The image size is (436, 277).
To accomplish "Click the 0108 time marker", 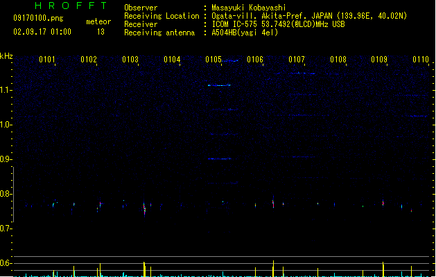I will pyautogui.click(x=338, y=60).
